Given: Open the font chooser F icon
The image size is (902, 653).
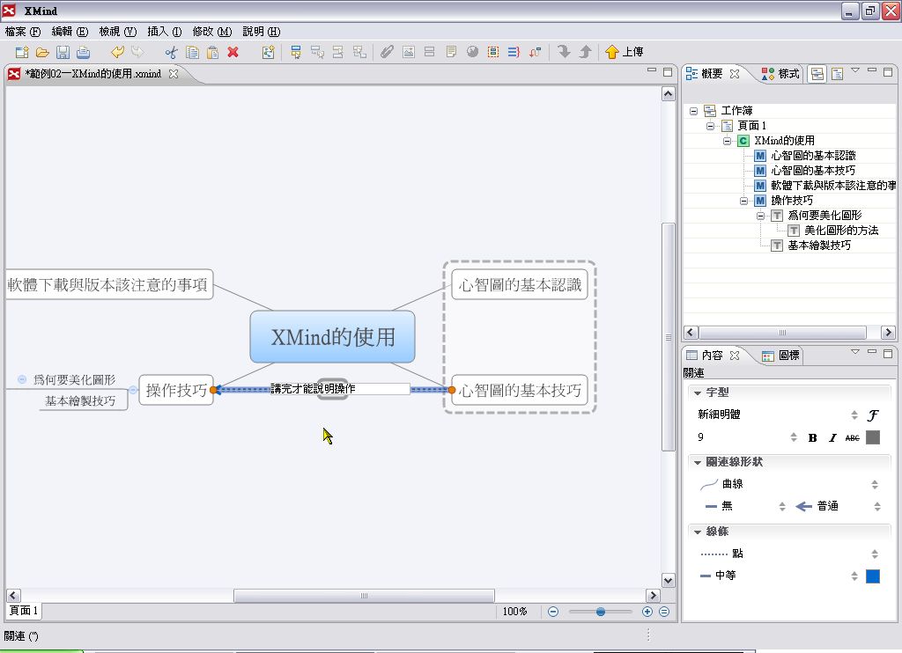Looking at the screenshot, I should pyautogui.click(x=873, y=415).
